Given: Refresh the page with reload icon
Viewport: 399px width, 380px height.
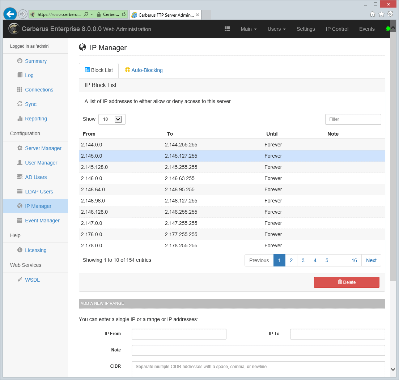Looking at the screenshot, I should pyautogui.click(x=124, y=14).
